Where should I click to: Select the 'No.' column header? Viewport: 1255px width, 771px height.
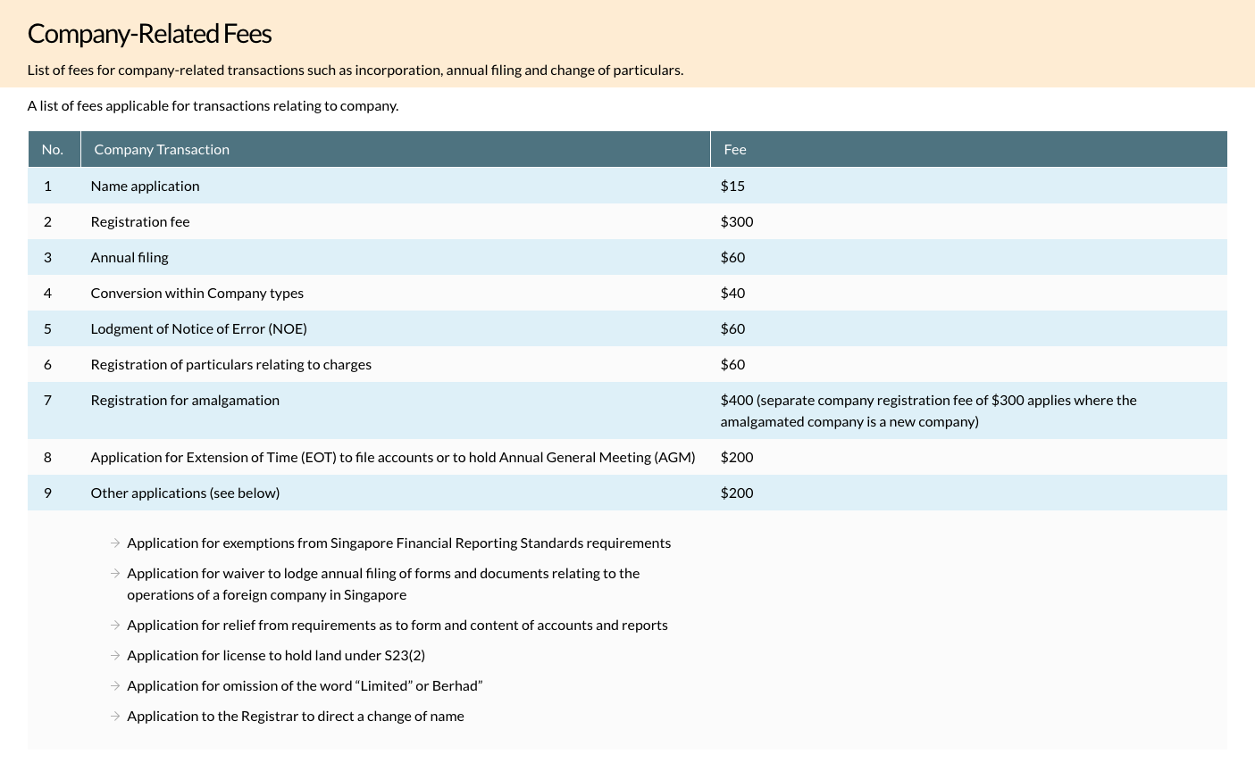coord(54,149)
